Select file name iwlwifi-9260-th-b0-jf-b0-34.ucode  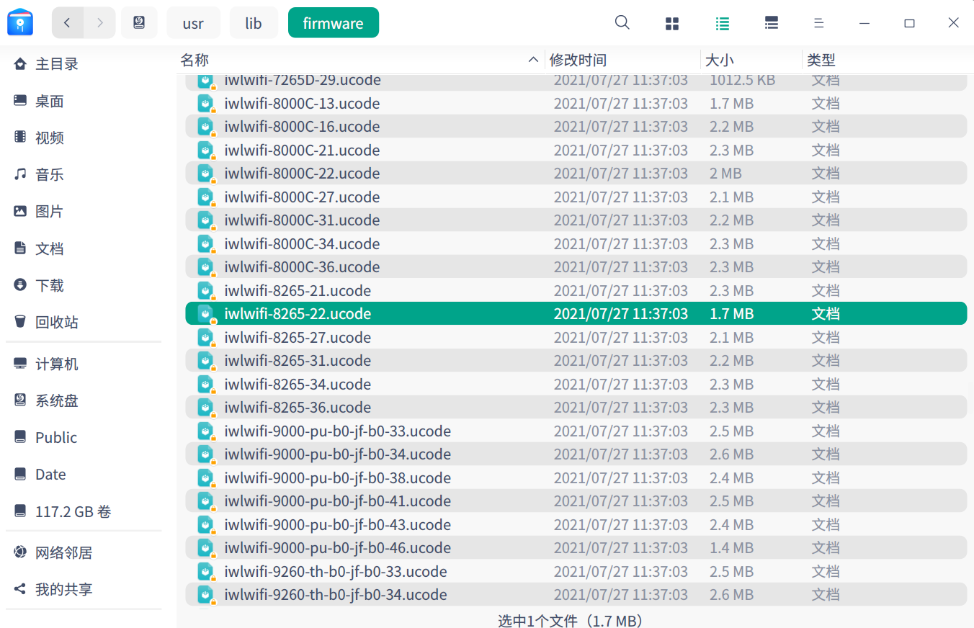click(x=336, y=595)
